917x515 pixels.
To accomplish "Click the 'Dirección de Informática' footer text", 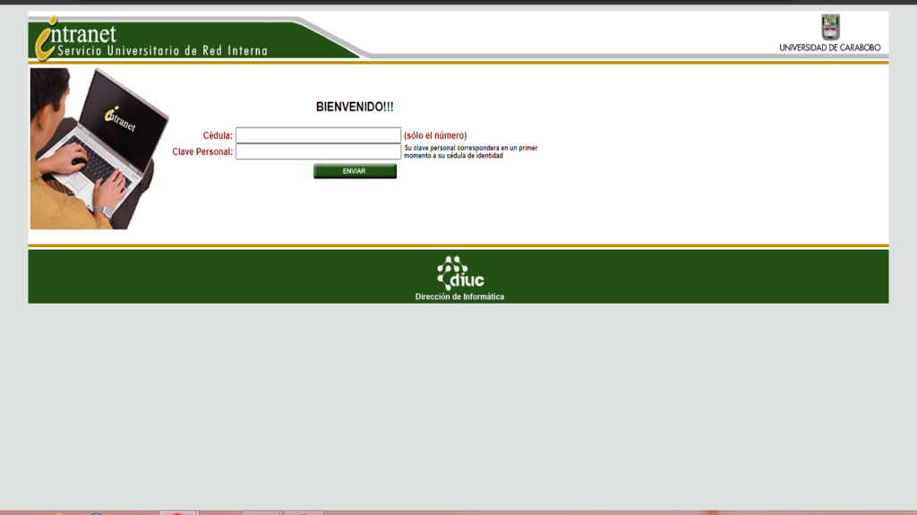I will tap(459, 296).
